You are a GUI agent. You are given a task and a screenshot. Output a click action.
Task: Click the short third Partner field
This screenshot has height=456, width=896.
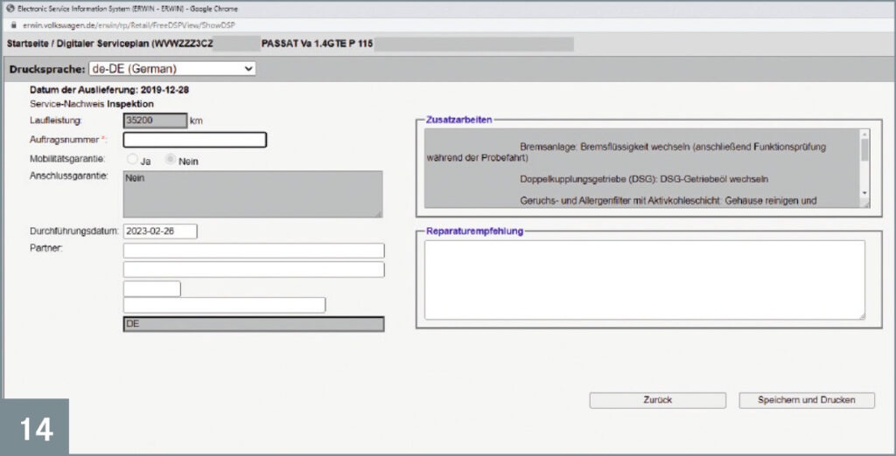point(152,288)
